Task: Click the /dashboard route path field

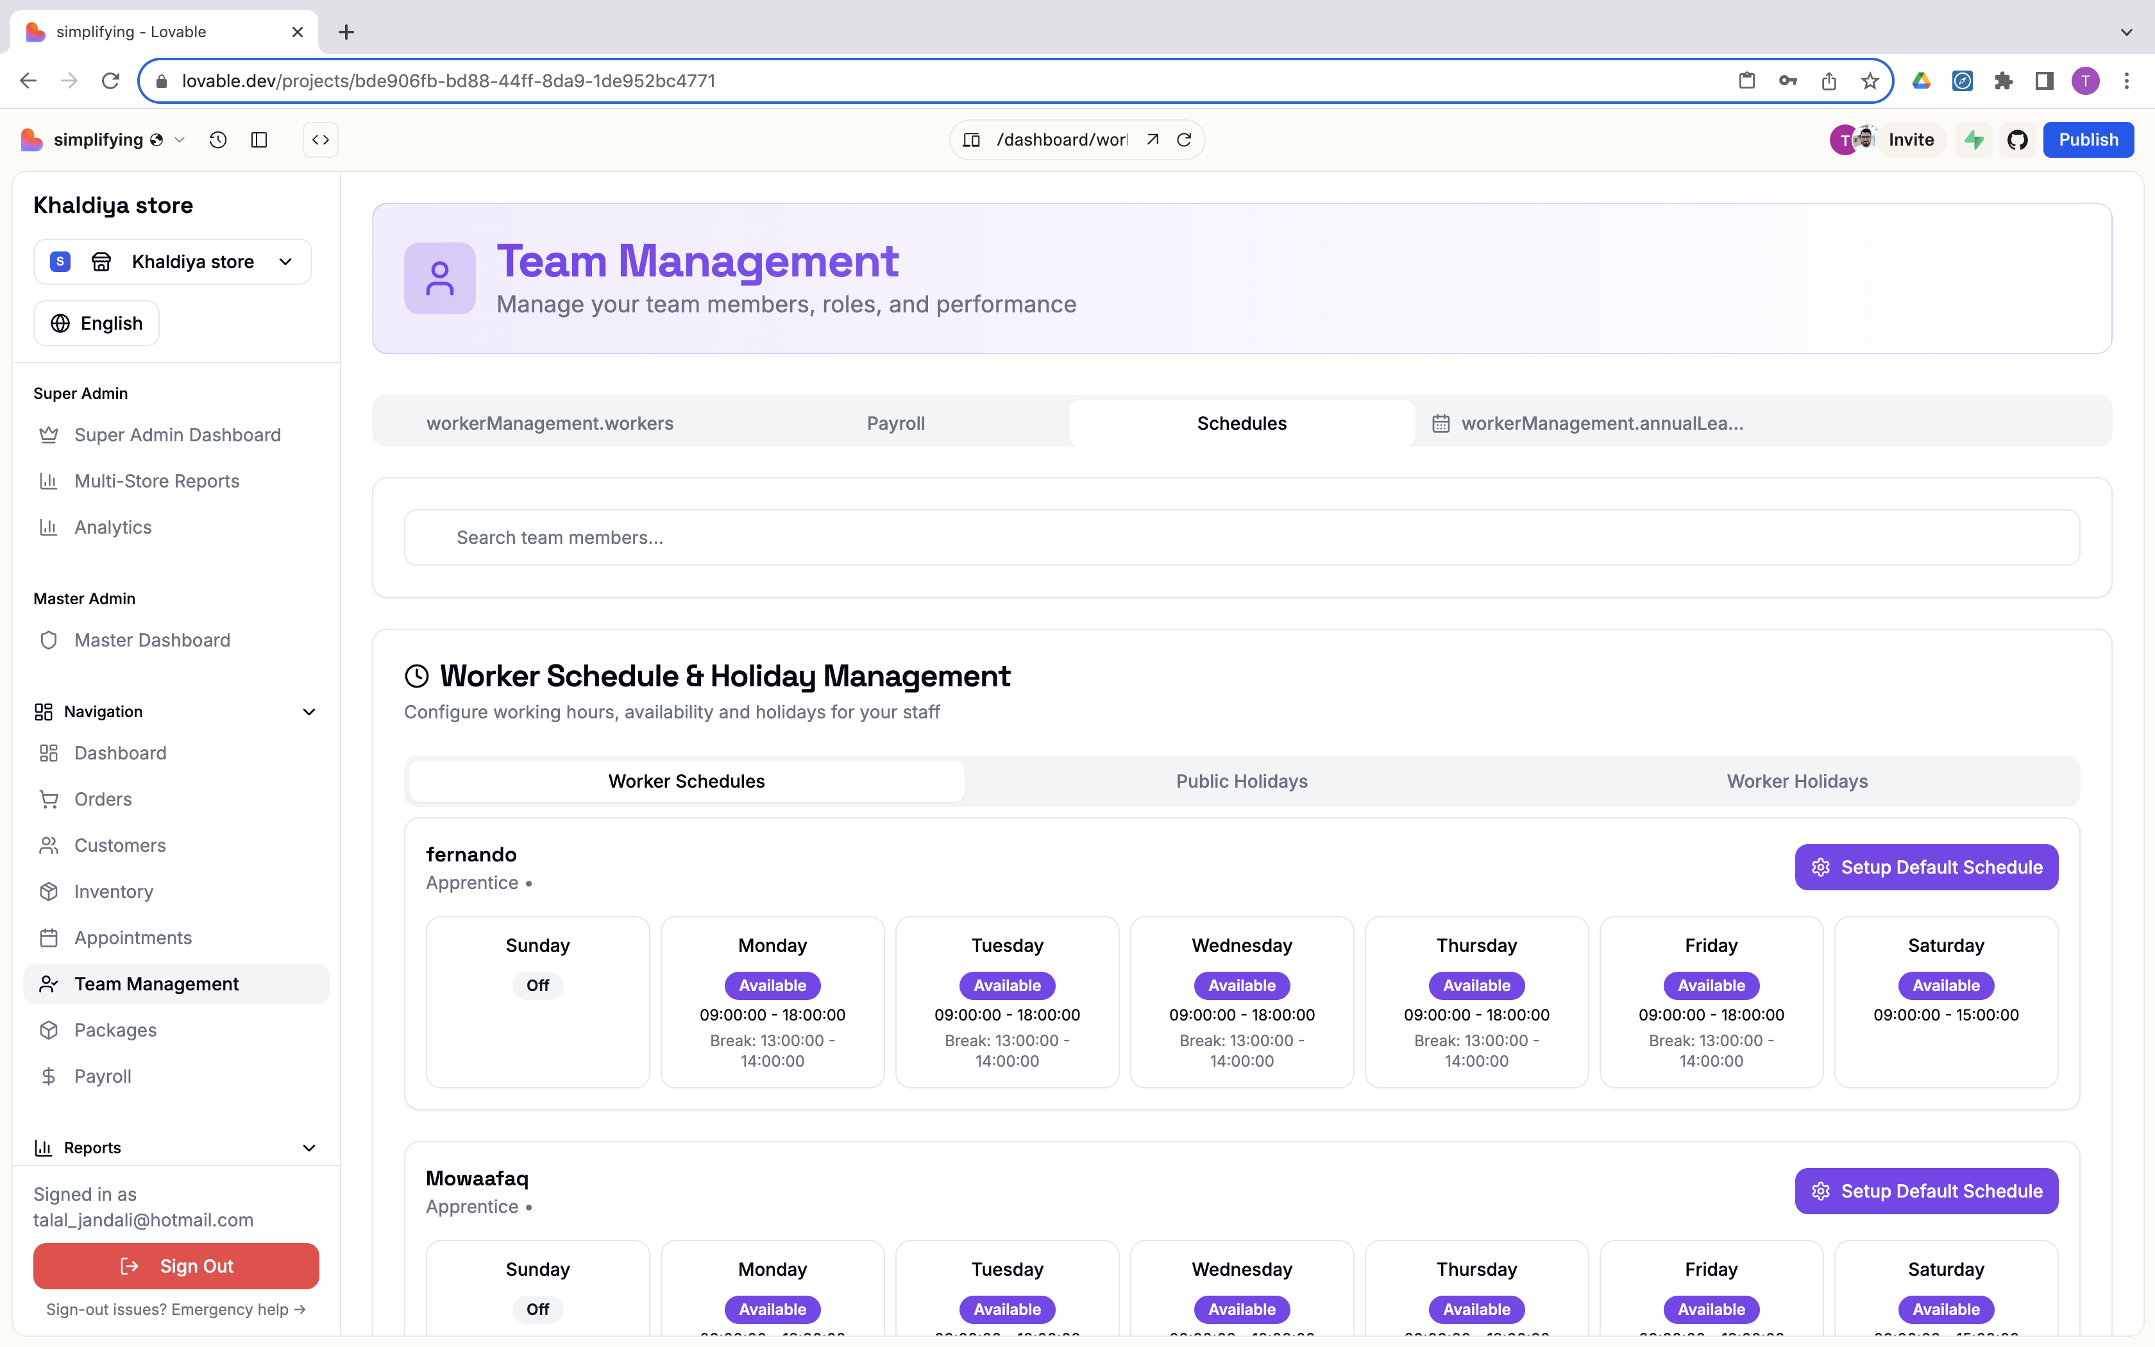Action: (1061, 140)
